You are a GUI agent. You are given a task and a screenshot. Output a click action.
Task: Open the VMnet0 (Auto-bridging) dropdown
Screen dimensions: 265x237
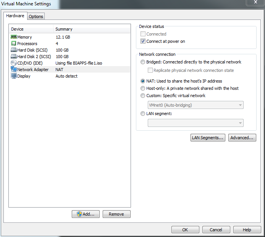click(x=196, y=105)
